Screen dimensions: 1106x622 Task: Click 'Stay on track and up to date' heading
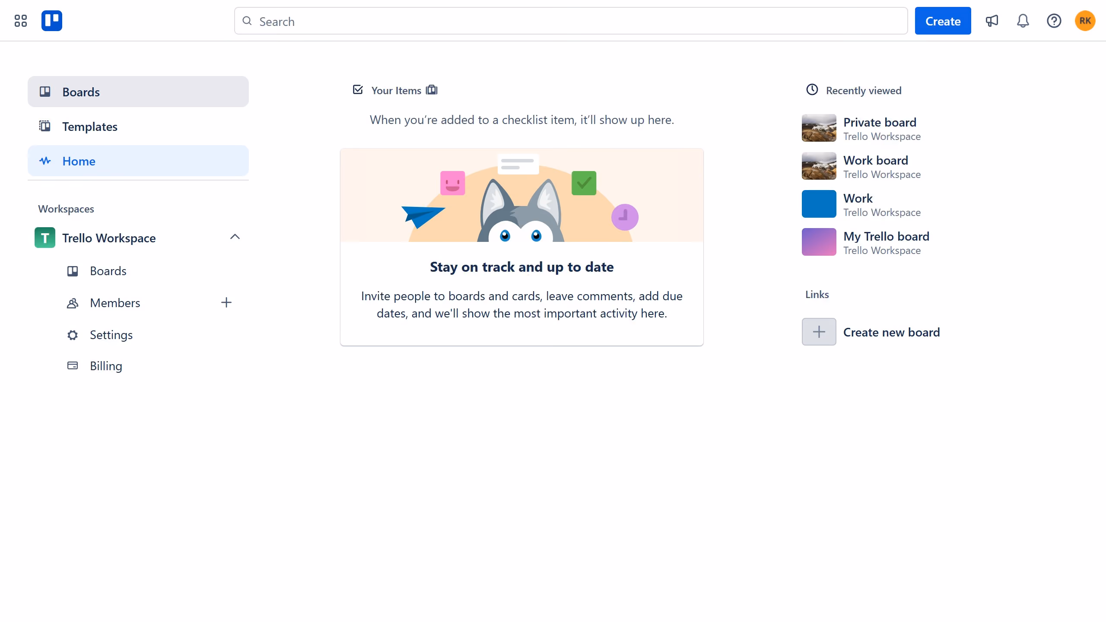click(522, 267)
